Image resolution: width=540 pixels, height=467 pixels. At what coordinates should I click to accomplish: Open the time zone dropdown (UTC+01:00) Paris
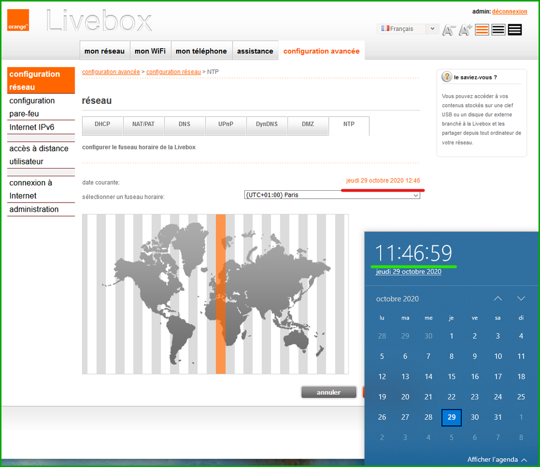(332, 195)
